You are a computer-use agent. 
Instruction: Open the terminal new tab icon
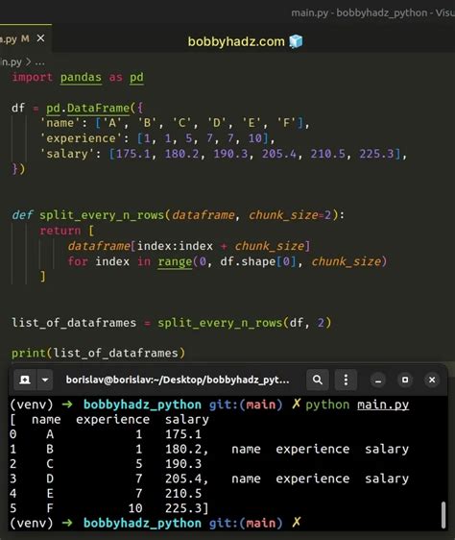click(25, 380)
